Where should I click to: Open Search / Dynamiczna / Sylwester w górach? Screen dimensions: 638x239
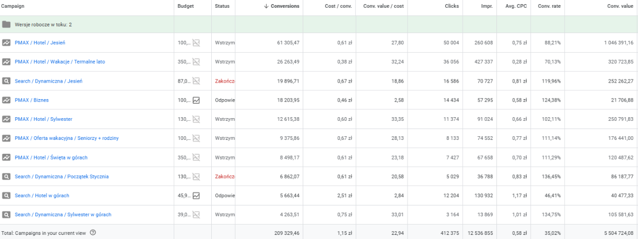63,215
